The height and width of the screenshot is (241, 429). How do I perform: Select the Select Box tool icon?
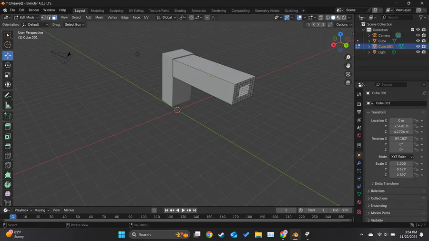pos(8,35)
